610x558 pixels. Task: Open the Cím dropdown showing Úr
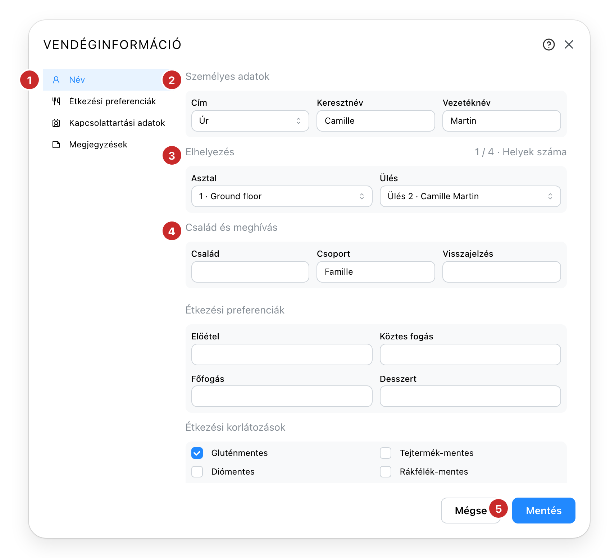coord(250,121)
